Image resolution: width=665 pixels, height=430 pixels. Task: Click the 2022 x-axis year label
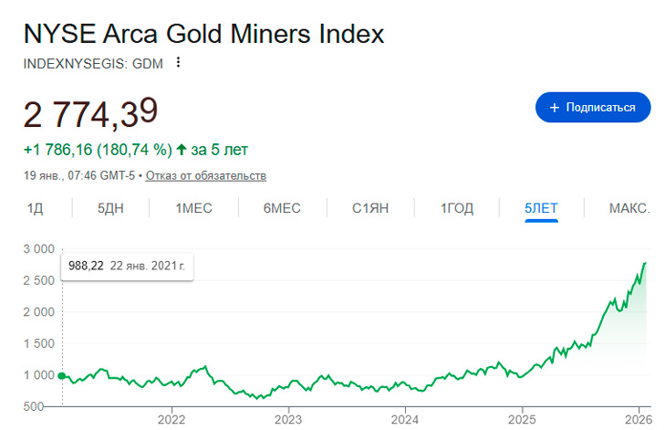coord(171,419)
